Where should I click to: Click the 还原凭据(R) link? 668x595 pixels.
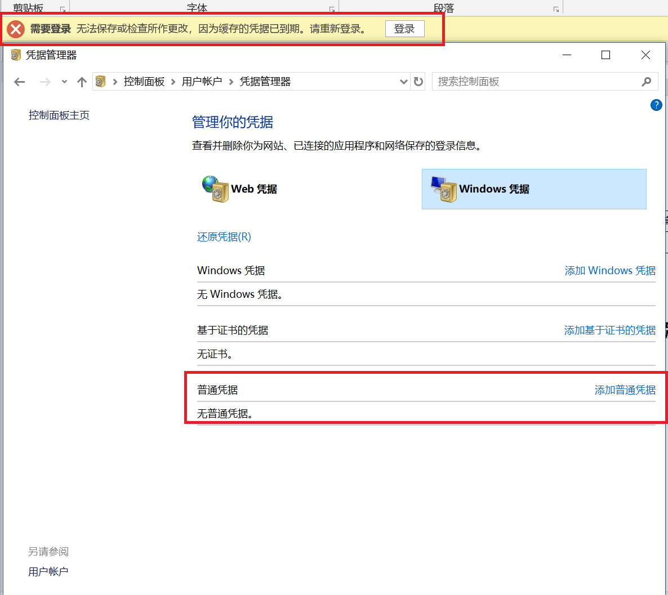point(224,237)
